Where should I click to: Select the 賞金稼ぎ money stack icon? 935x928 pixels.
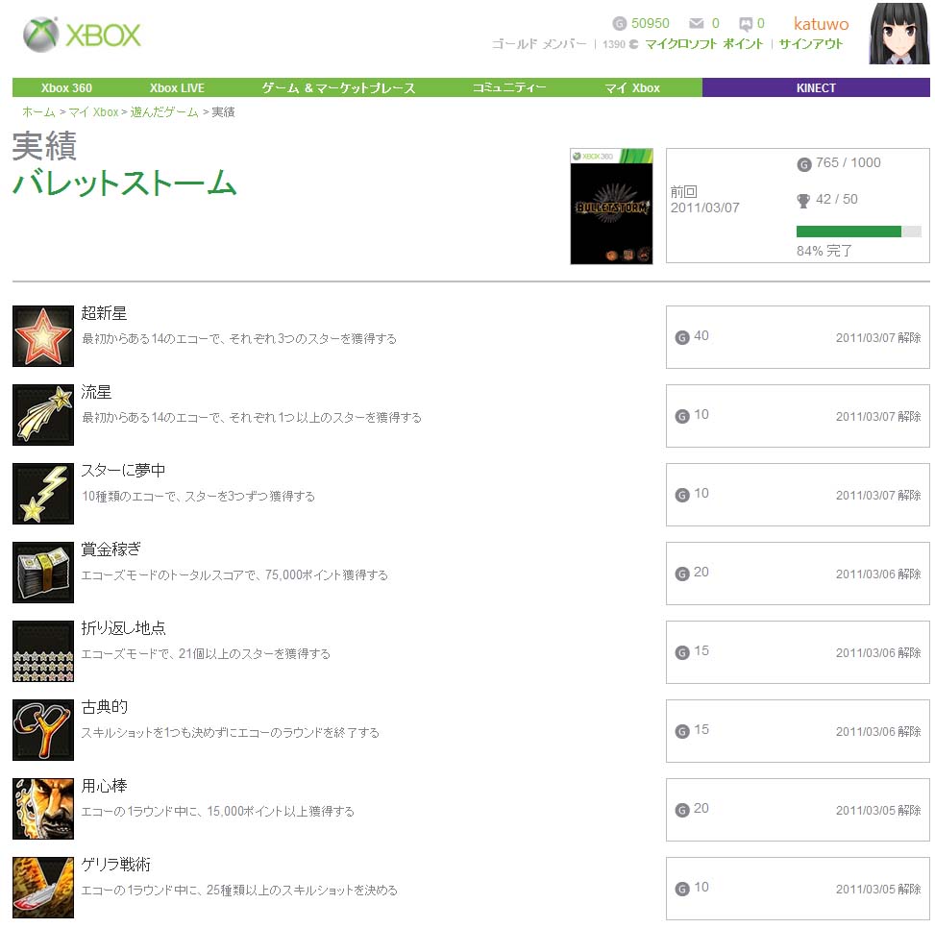pyautogui.click(x=43, y=573)
